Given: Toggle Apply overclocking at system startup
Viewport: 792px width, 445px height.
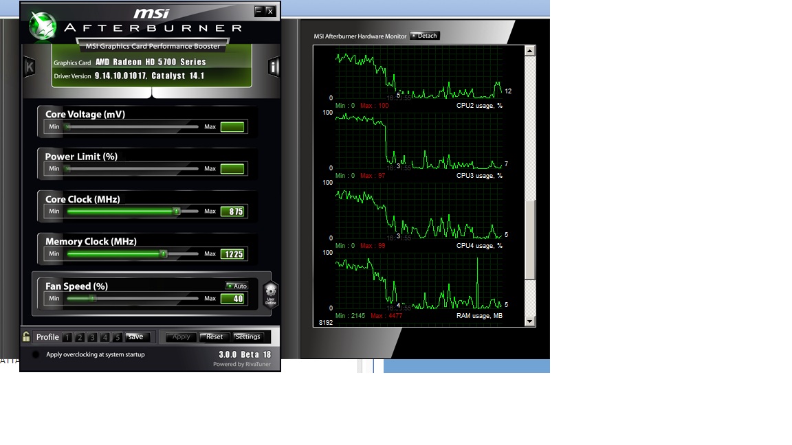Looking at the screenshot, I should [x=36, y=354].
